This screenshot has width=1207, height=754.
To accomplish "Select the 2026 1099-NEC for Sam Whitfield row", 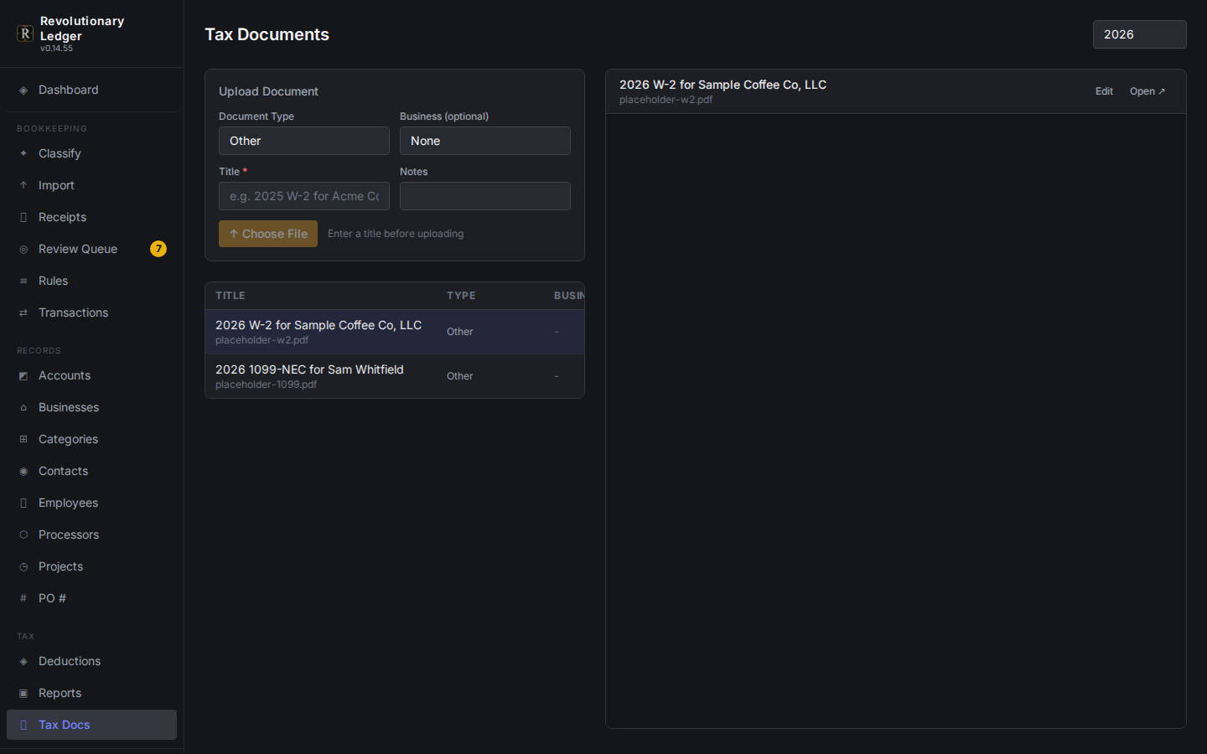I will pos(395,376).
